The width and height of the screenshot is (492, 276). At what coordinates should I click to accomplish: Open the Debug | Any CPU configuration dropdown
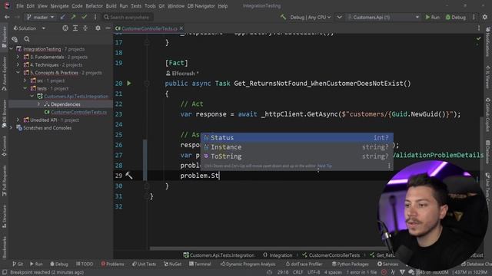click(x=310, y=17)
